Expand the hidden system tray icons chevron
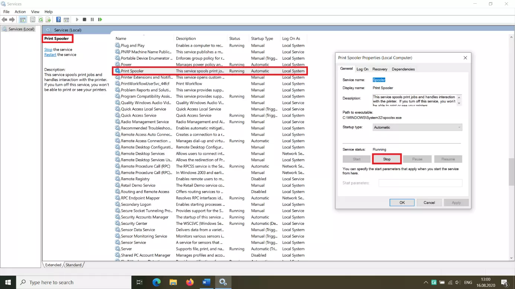The width and height of the screenshot is (515, 289). pyautogui.click(x=426, y=282)
